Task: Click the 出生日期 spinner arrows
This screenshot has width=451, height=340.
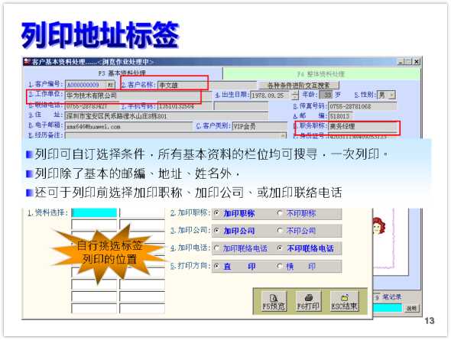Action: pyautogui.click(x=295, y=96)
